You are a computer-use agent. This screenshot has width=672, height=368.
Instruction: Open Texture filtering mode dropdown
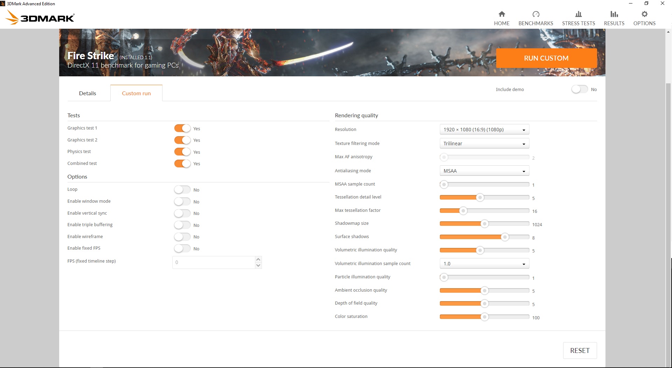pos(484,144)
